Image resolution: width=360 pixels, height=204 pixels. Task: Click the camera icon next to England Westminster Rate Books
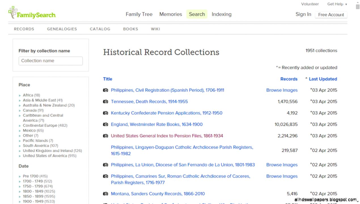point(105,124)
